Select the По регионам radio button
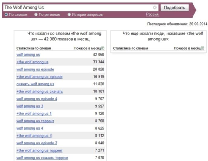This screenshot has height=161, width=208. pos(36,14)
